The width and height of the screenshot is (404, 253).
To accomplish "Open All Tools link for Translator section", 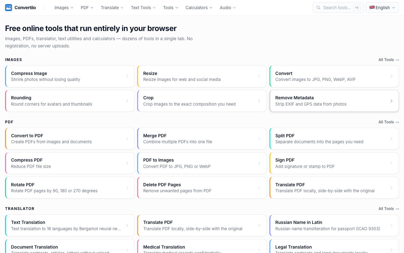I will 389,208.
